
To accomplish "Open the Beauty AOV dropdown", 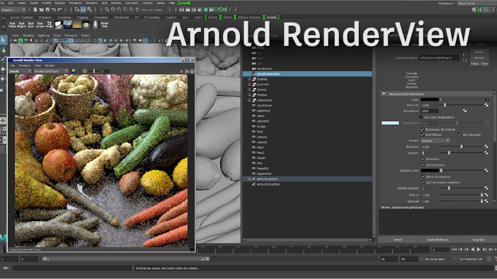I will (20, 71).
